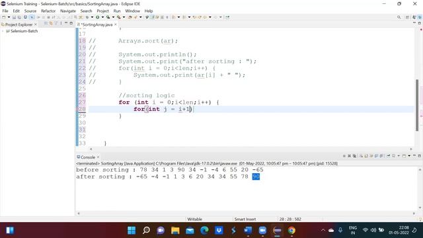Click the editor horizontal scroll right arrow

click(411, 149)
